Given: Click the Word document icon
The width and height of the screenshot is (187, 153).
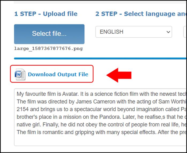Looking at the screenshot, I should coord(20,74).
